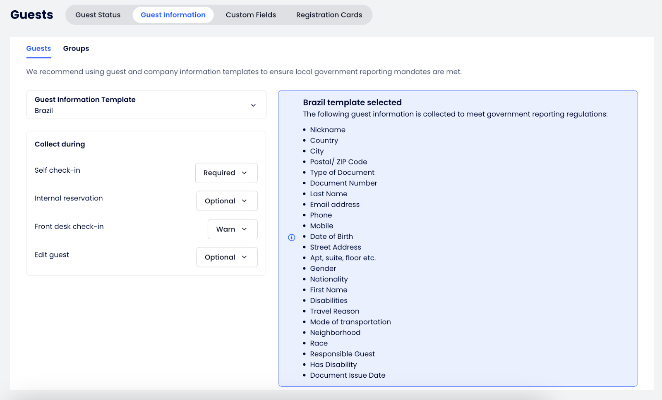
Task: Open the Front desk check-in Warn dropdown
Action: pos(232,229)
